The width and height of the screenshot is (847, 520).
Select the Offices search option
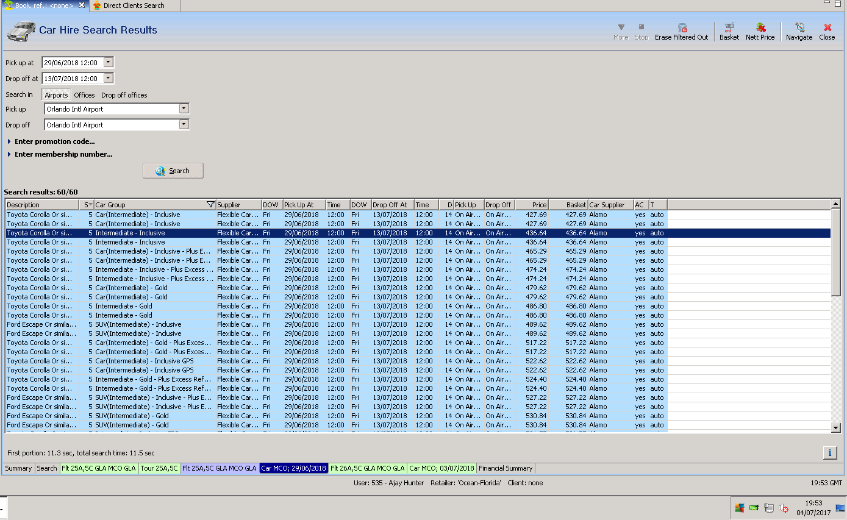(84, 95)
